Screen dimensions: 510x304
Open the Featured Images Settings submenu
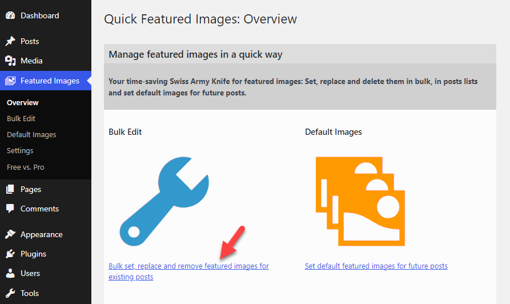(x=20, y=151)
